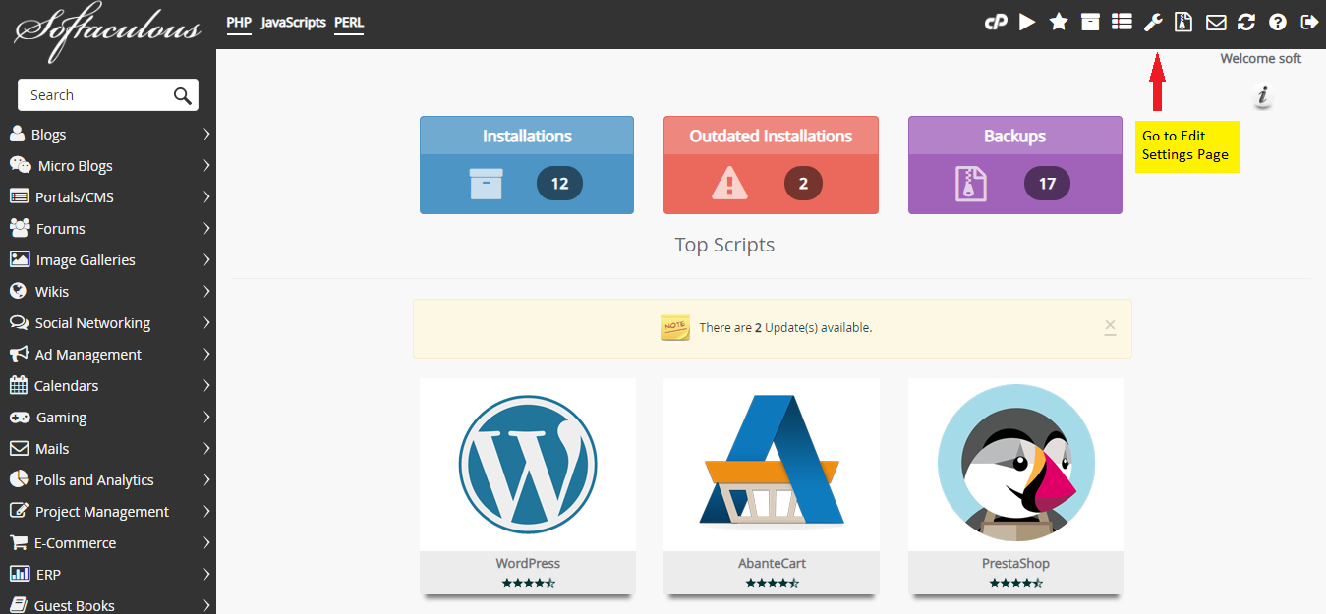Open the task list icon
Image resolution: width=1326 pixels, height=614 pixels.
pyautogui.click(x=1122, y=22)
